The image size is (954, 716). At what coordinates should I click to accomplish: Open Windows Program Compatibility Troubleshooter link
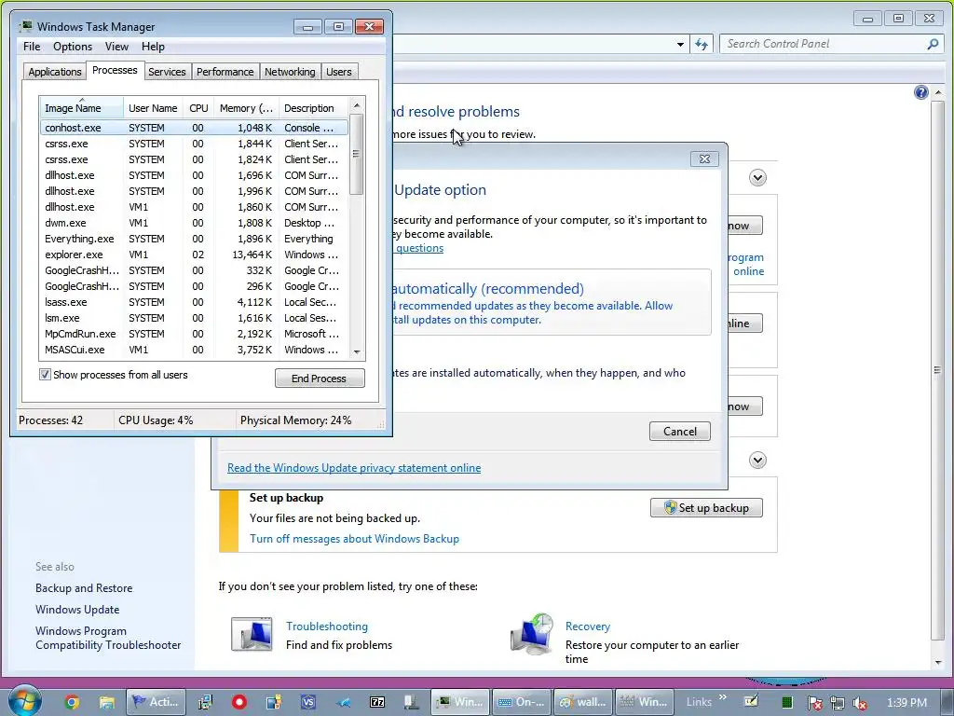coord(108,638)
